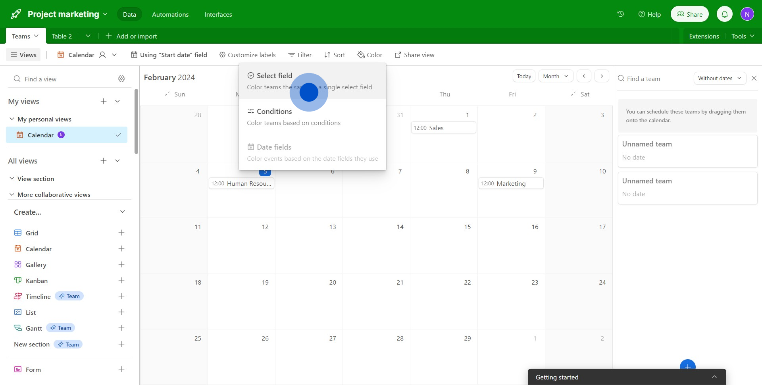Collapse the My personal views section
The image size is (762, 385).
pos(12,119)
